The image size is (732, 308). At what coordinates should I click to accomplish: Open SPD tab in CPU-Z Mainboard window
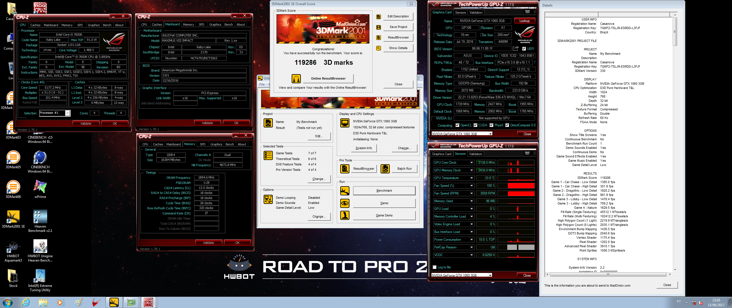point(201,25)
